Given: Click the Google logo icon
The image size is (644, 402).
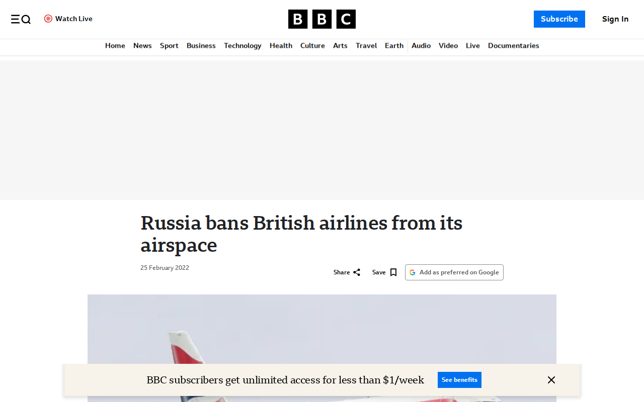Looking at the screenshot, I should tap(413, 272).
